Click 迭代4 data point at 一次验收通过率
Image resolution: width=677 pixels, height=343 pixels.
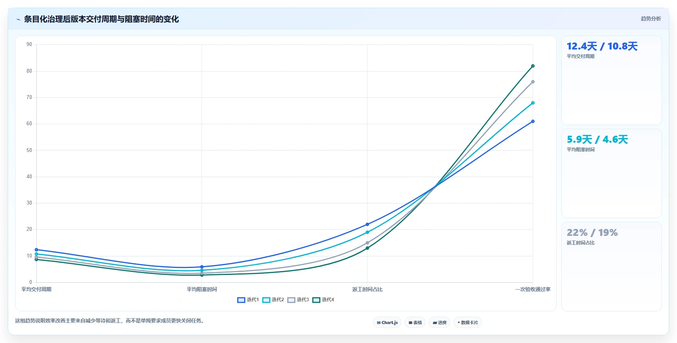[533, 66]
